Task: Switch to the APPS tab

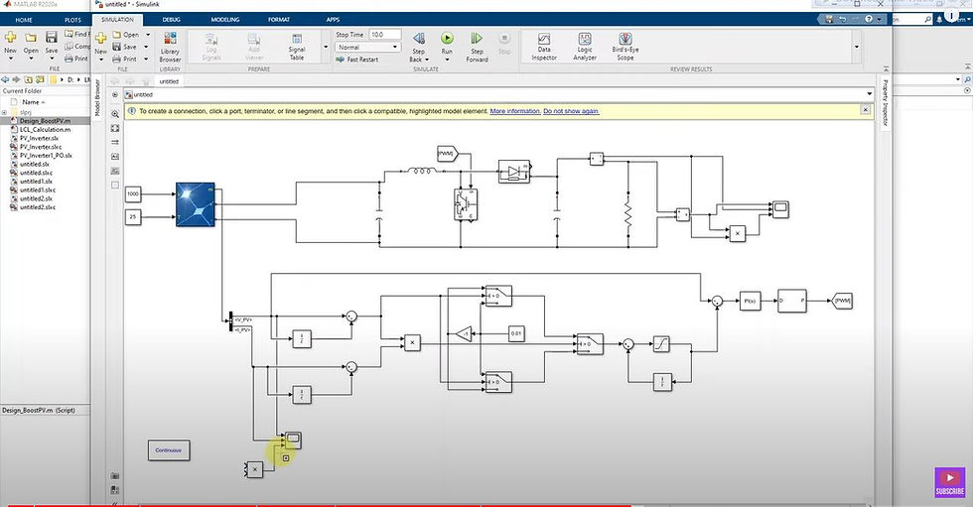Action: coord(333,20)
